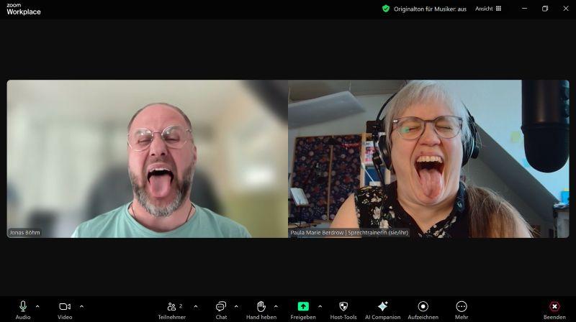The width and height of the screenshot is (576, 322).
Task: Start recording with Aufzeichnen
Action: (423, 310)
